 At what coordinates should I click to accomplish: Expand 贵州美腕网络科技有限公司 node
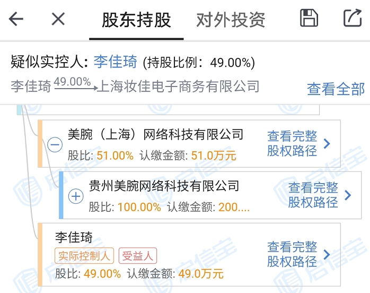pos(76,196)
